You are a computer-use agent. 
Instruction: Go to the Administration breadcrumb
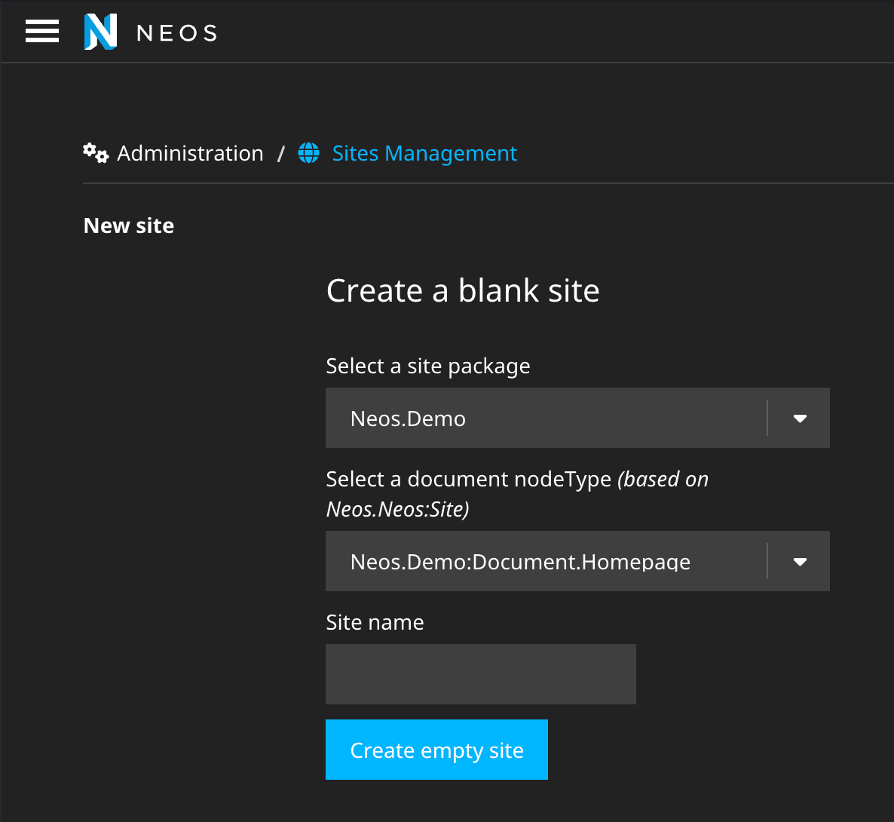(x=190, y=154)
